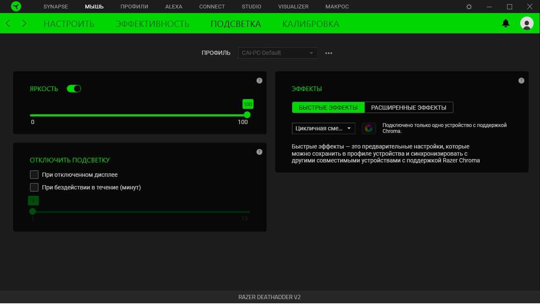Open settings with the gear icon

(x=469, y=7)
